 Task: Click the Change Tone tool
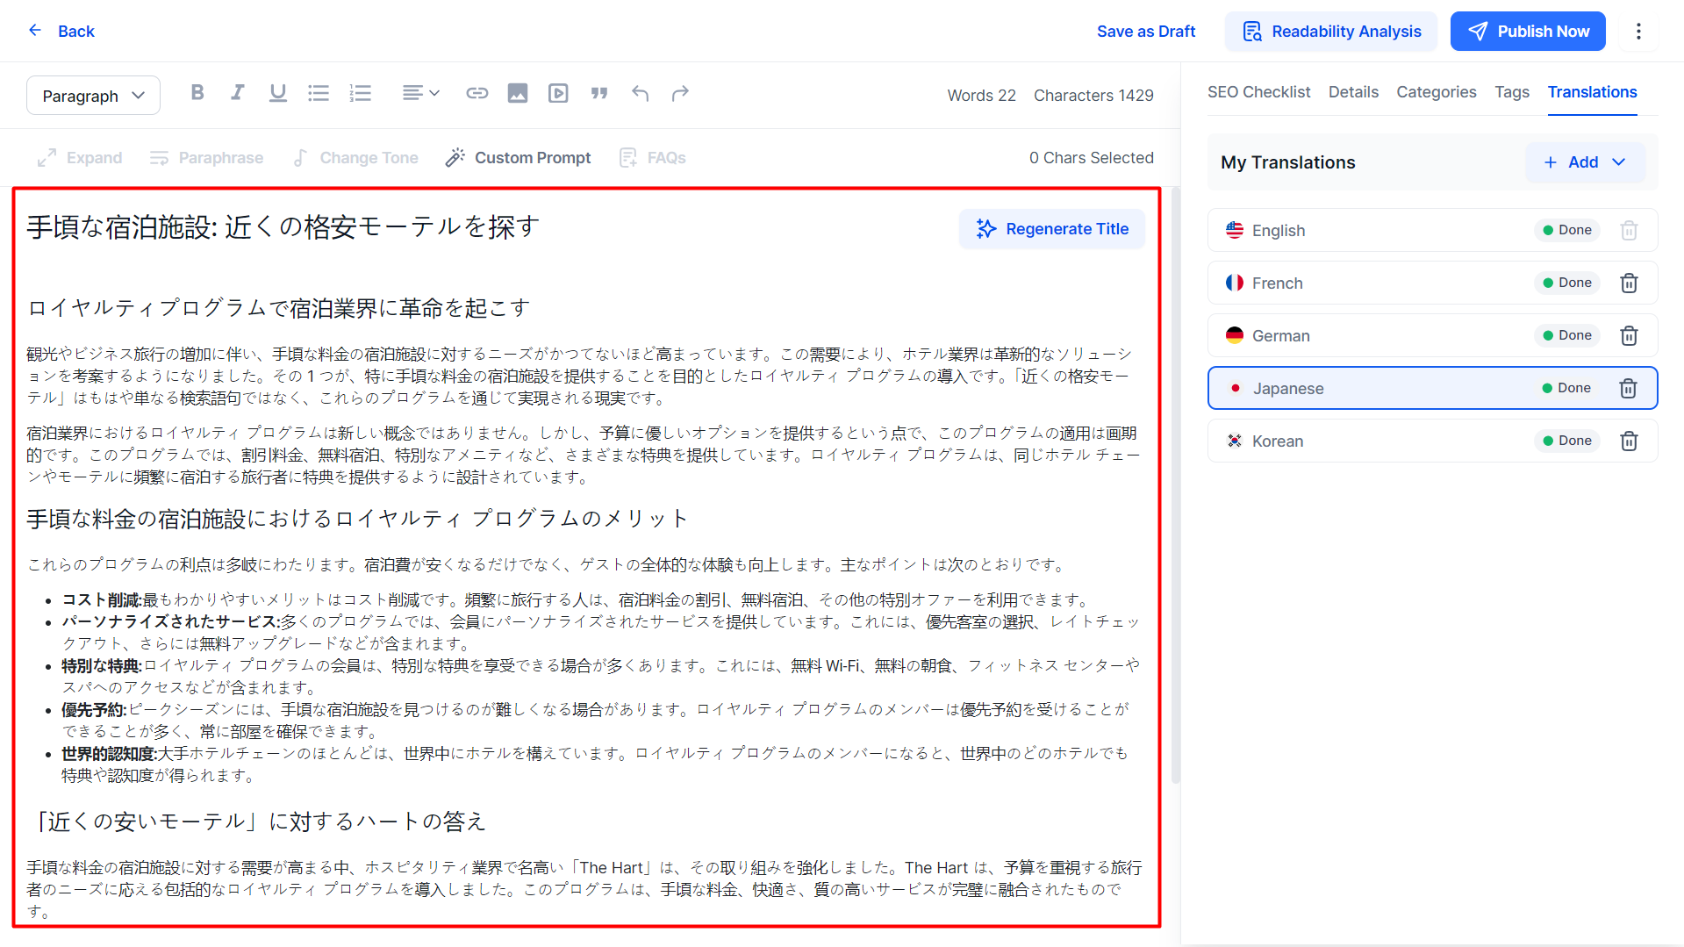pyautogui.click(x=355, y=158)
